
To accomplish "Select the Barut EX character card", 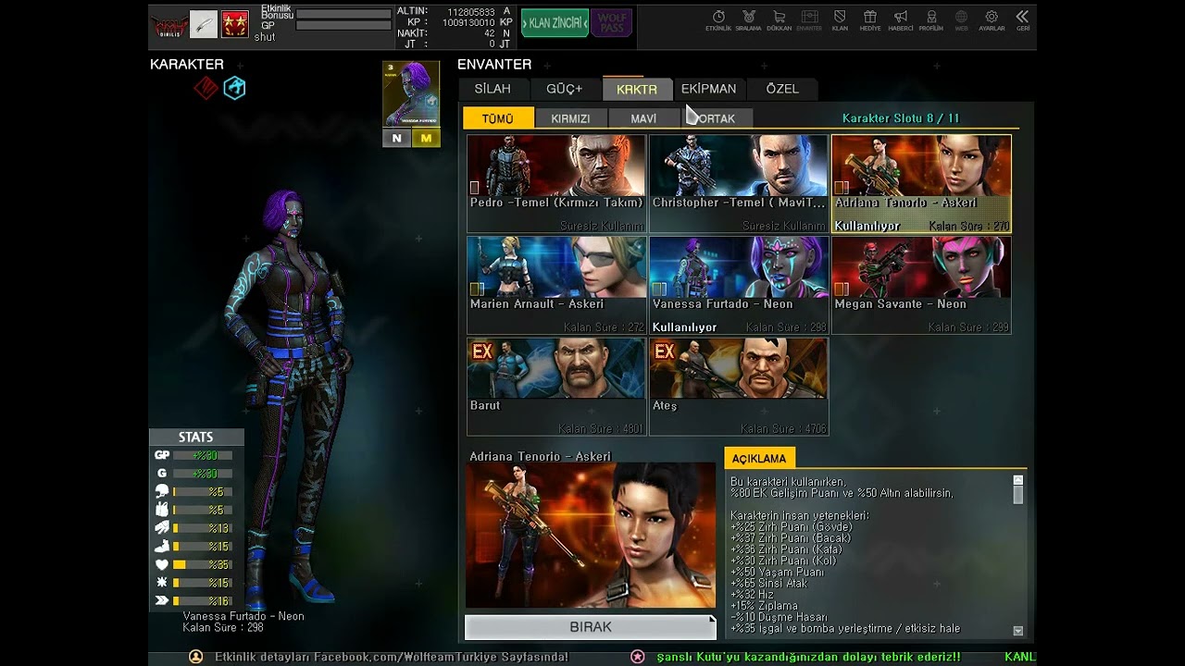I will (x=556, y=386).
